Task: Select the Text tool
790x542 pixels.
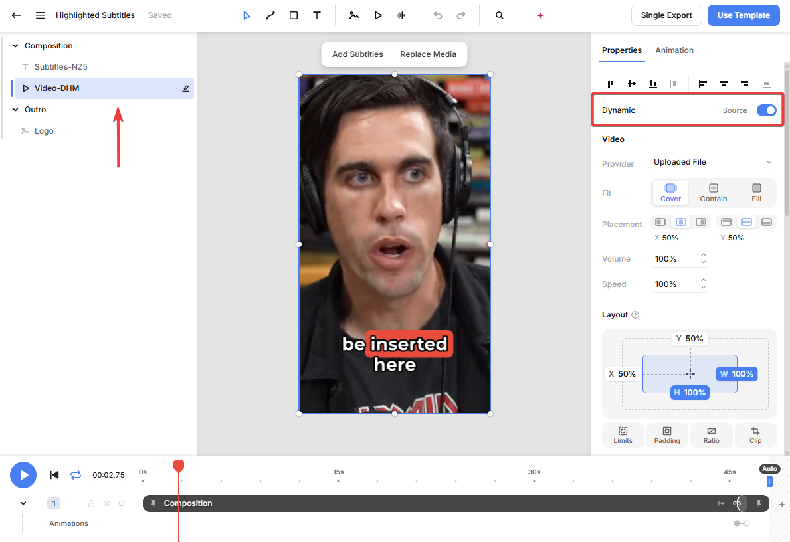Action: pos(317,15)
